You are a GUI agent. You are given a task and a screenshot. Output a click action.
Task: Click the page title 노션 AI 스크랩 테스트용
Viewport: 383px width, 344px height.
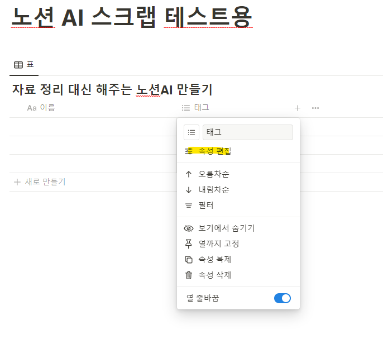(x=132, y=17)
